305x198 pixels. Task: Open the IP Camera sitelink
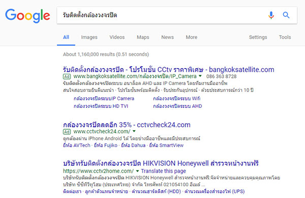[104, 99]
